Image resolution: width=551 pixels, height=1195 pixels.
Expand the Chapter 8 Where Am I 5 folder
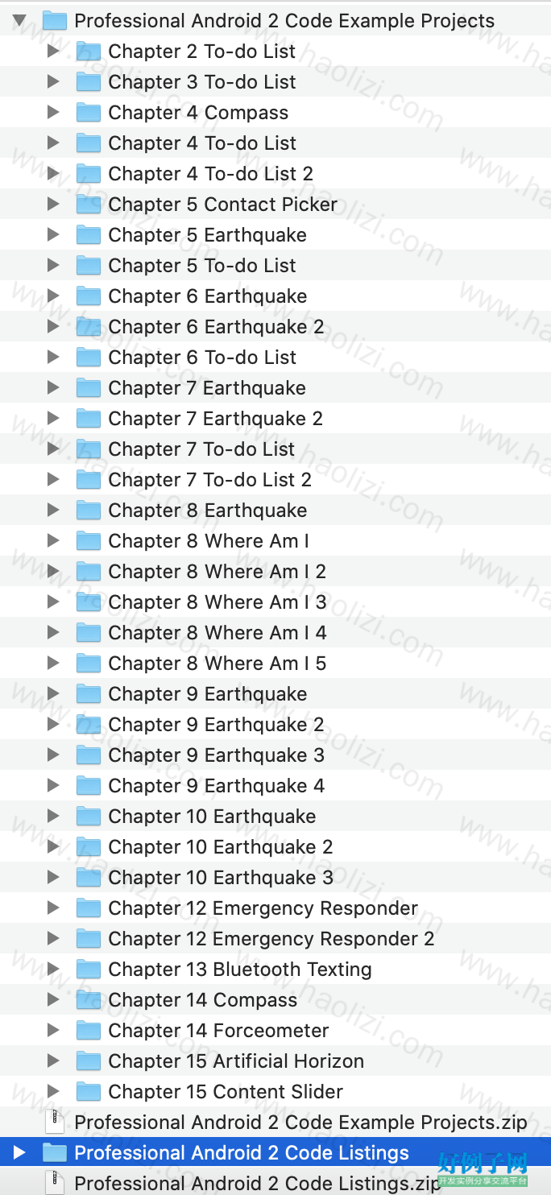tap(53, 664)
